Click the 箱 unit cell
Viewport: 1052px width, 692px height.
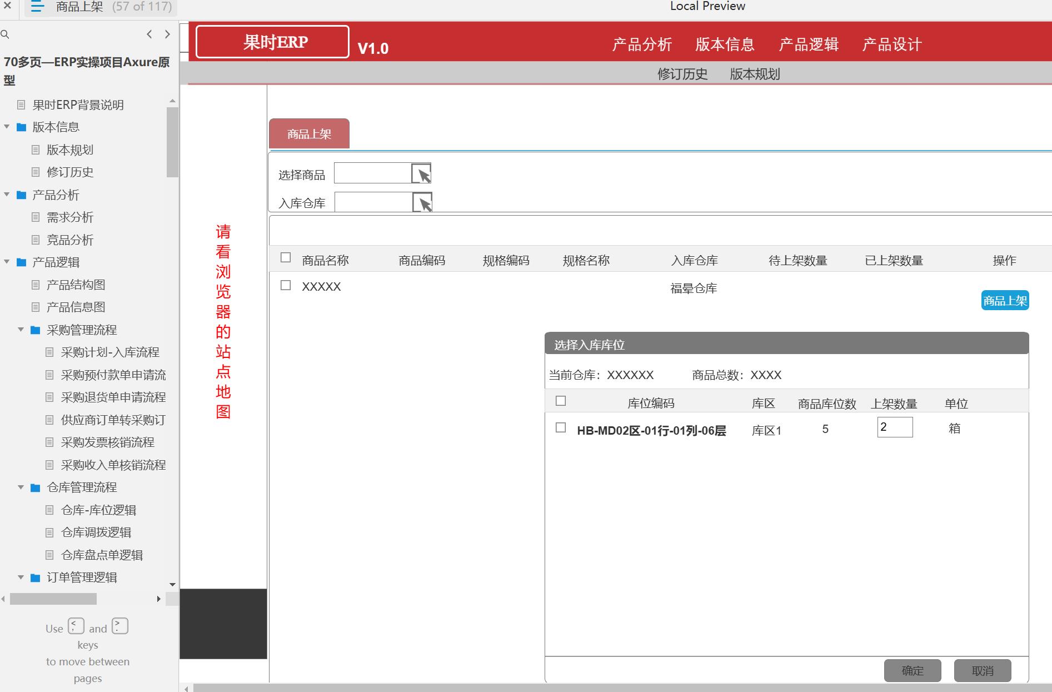coord(954,429)
